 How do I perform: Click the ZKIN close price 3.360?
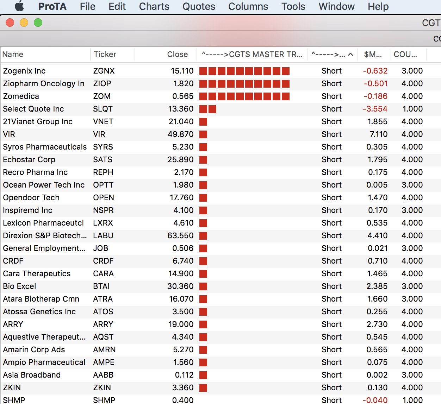pyautogui.click(x=183, y=387)
